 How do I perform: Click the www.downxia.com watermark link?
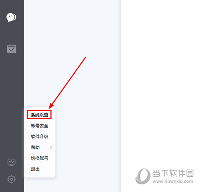173,181
